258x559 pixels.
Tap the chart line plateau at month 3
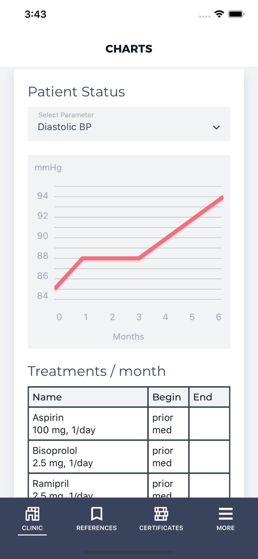pyautogui.click(x=139, y=258)
